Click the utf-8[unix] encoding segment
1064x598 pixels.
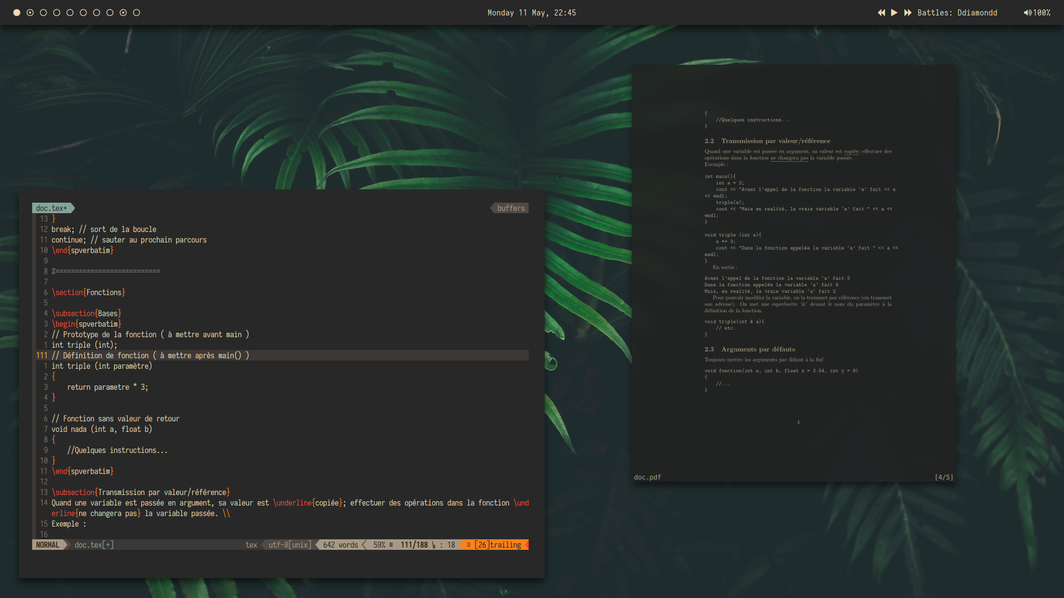point(290,545)
